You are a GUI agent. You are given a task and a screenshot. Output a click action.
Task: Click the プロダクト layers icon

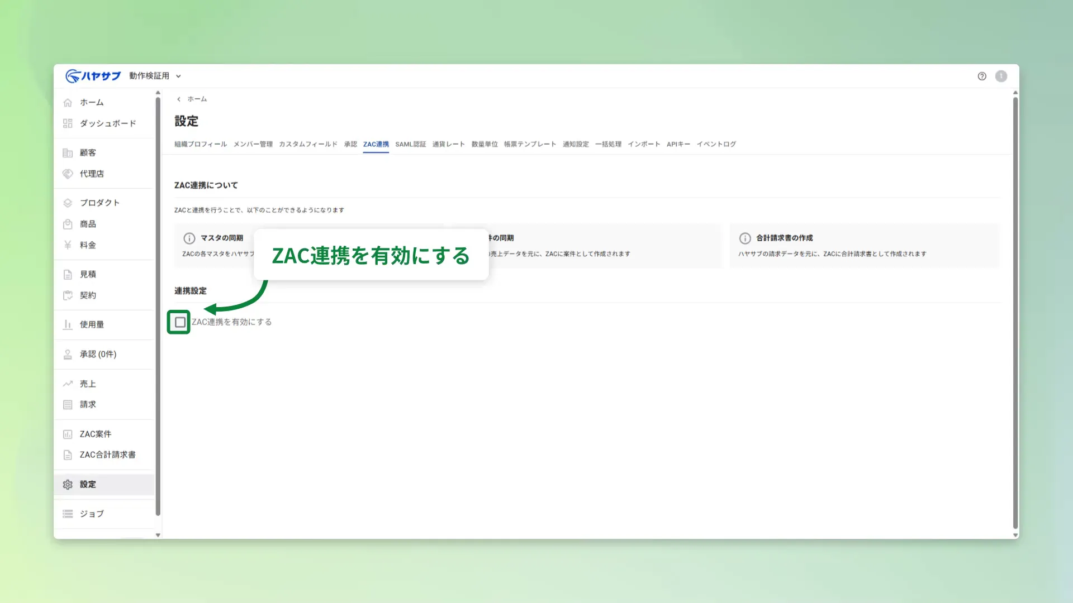point(68,203)
